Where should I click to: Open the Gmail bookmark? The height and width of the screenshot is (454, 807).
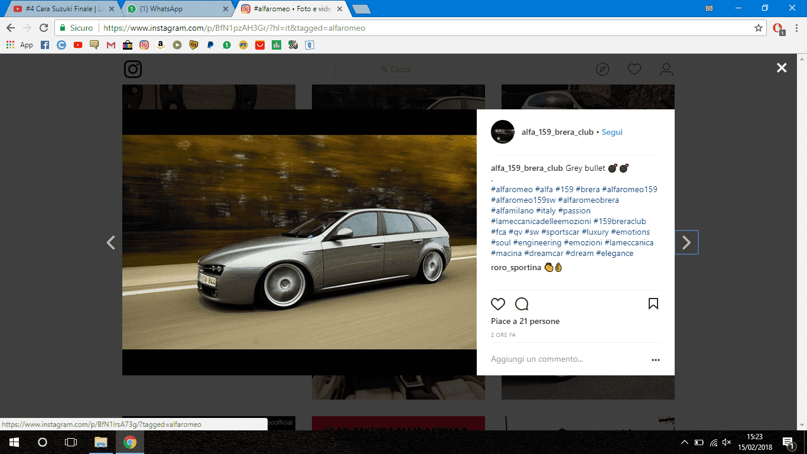tap(111, 45)
